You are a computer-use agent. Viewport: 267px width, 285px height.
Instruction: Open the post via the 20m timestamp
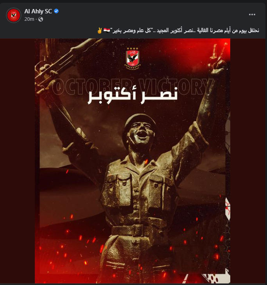[29, 19]
